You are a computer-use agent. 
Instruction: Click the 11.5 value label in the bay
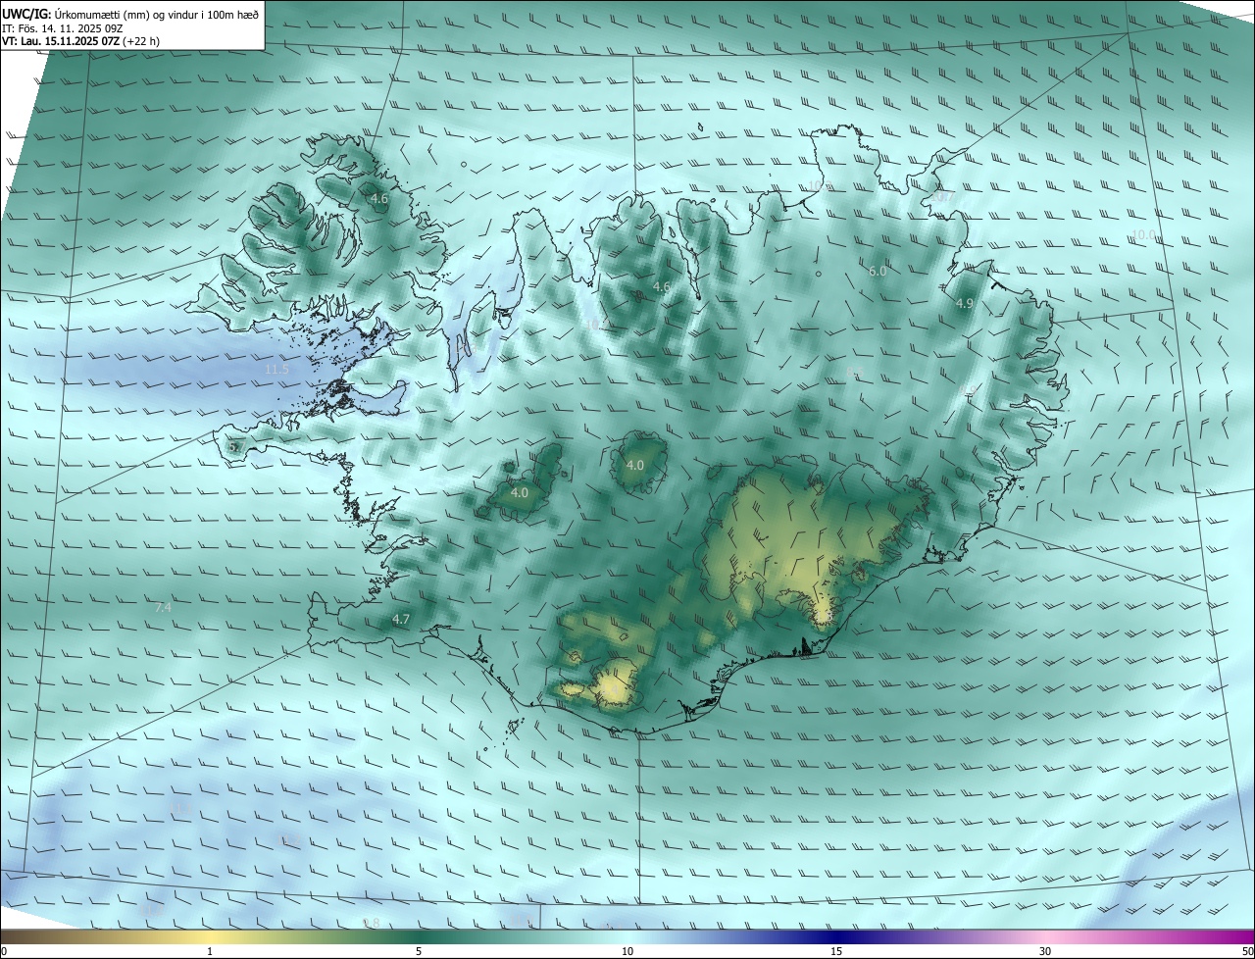click(x=277, y=370)
